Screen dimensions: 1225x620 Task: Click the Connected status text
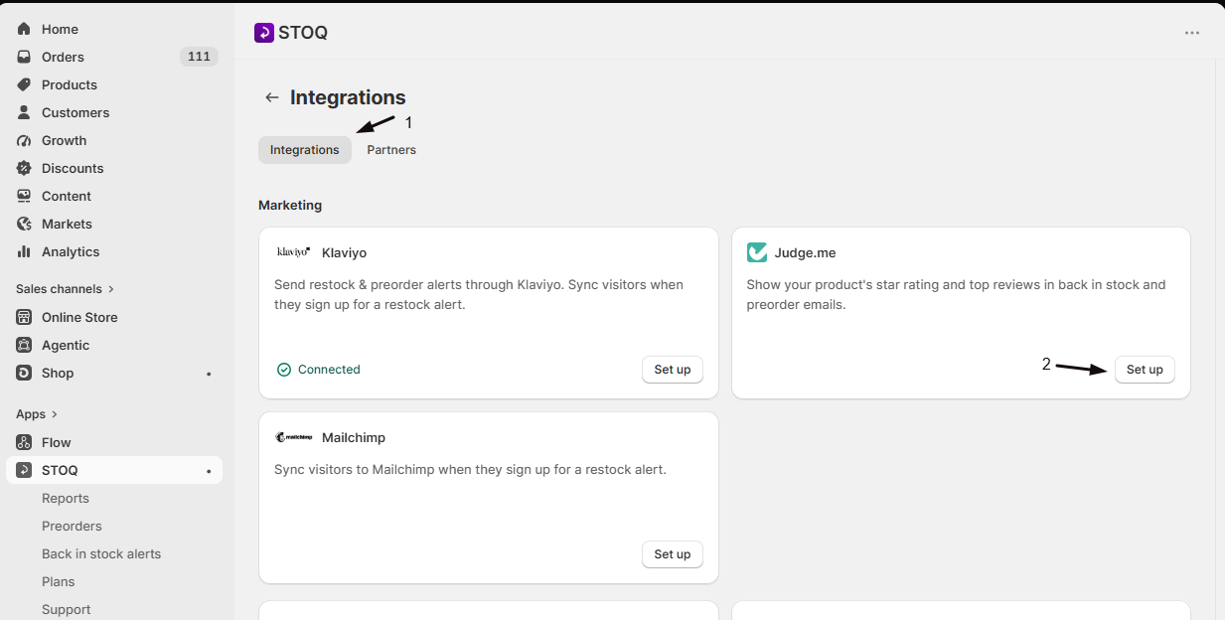point(329,370)
